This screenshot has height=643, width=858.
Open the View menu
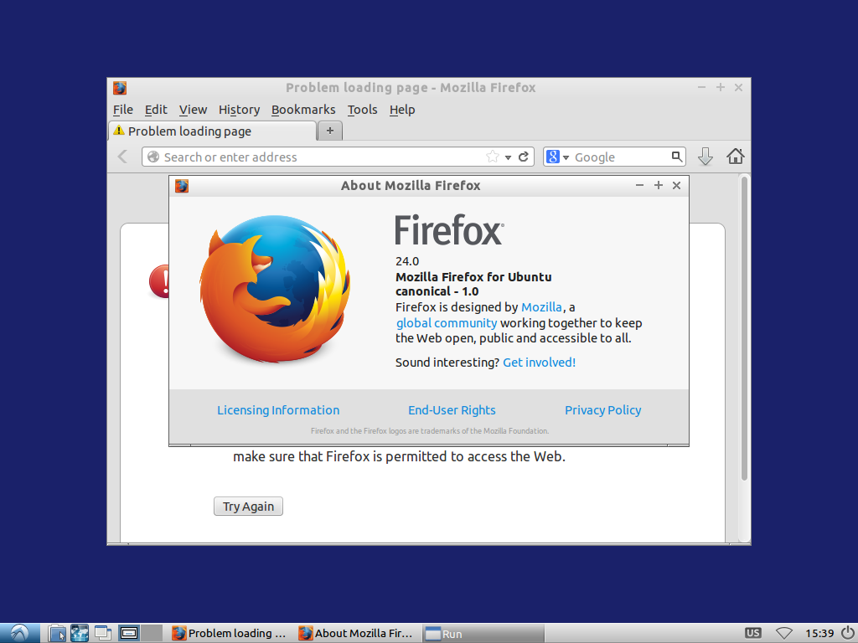pyautogui.click(x=194, y=110)
